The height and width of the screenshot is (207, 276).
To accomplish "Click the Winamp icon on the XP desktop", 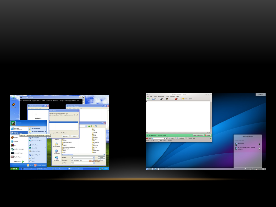I will click(x=13, y=105).
